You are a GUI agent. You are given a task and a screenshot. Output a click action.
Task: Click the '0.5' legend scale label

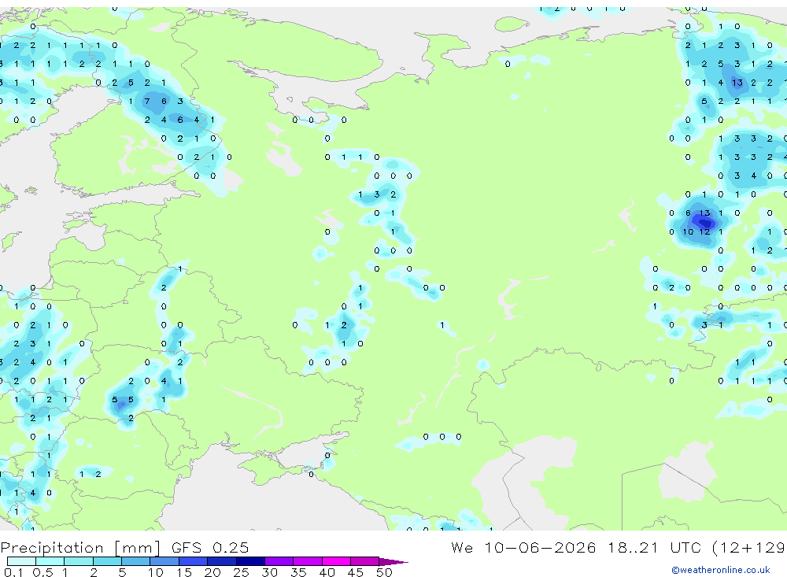pos(42,572)
